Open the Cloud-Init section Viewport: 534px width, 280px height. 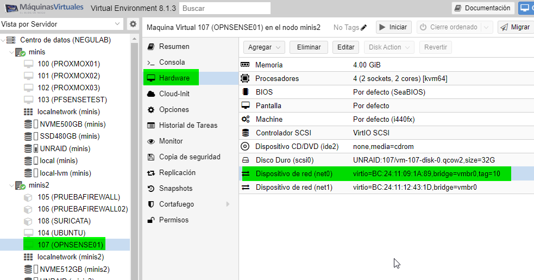tap(174, 94)
